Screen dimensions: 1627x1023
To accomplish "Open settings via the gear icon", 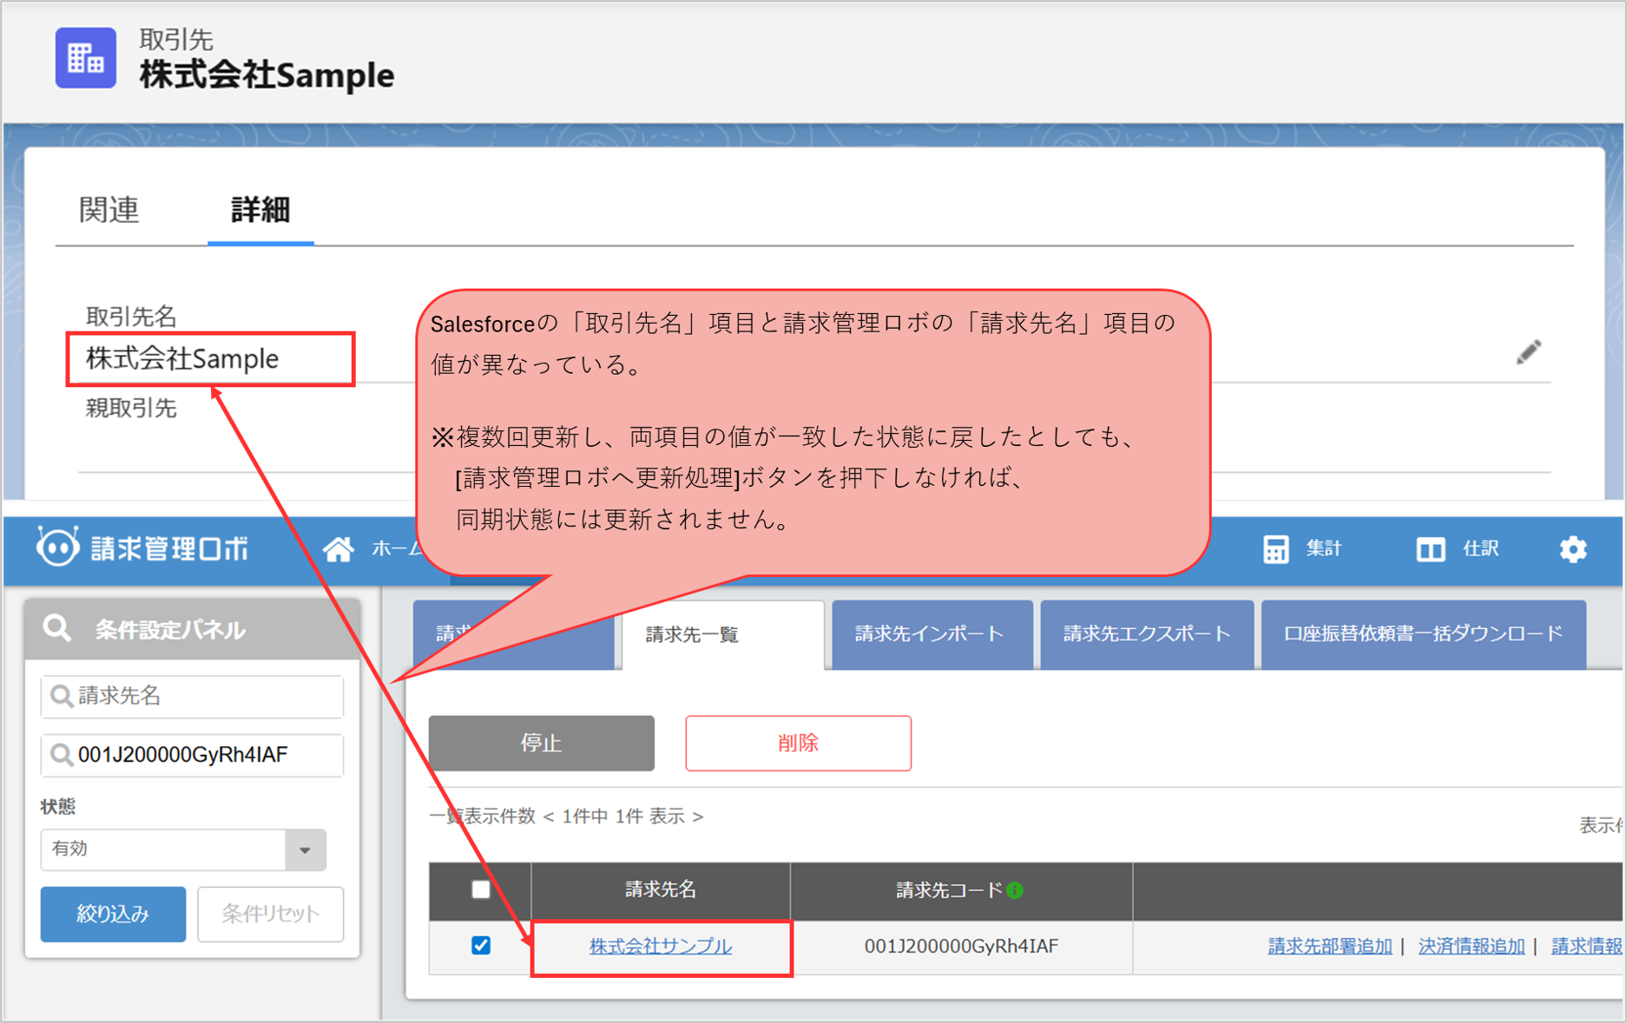I will [x=1572, y=549].
